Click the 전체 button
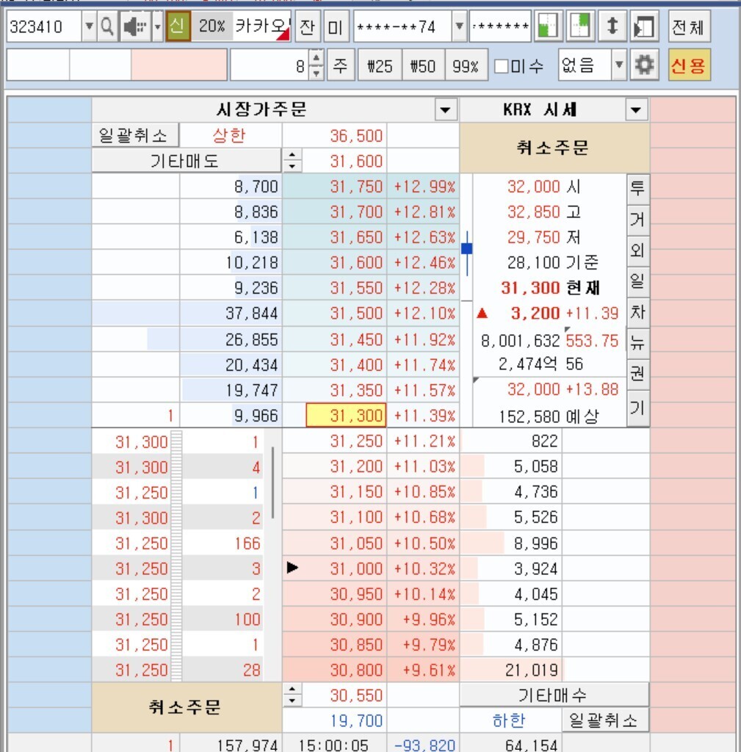The height and width of the screenshot is (752, 741). coord(688,26)
